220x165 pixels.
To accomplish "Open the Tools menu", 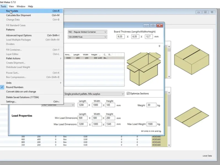I will click(3, 6).
